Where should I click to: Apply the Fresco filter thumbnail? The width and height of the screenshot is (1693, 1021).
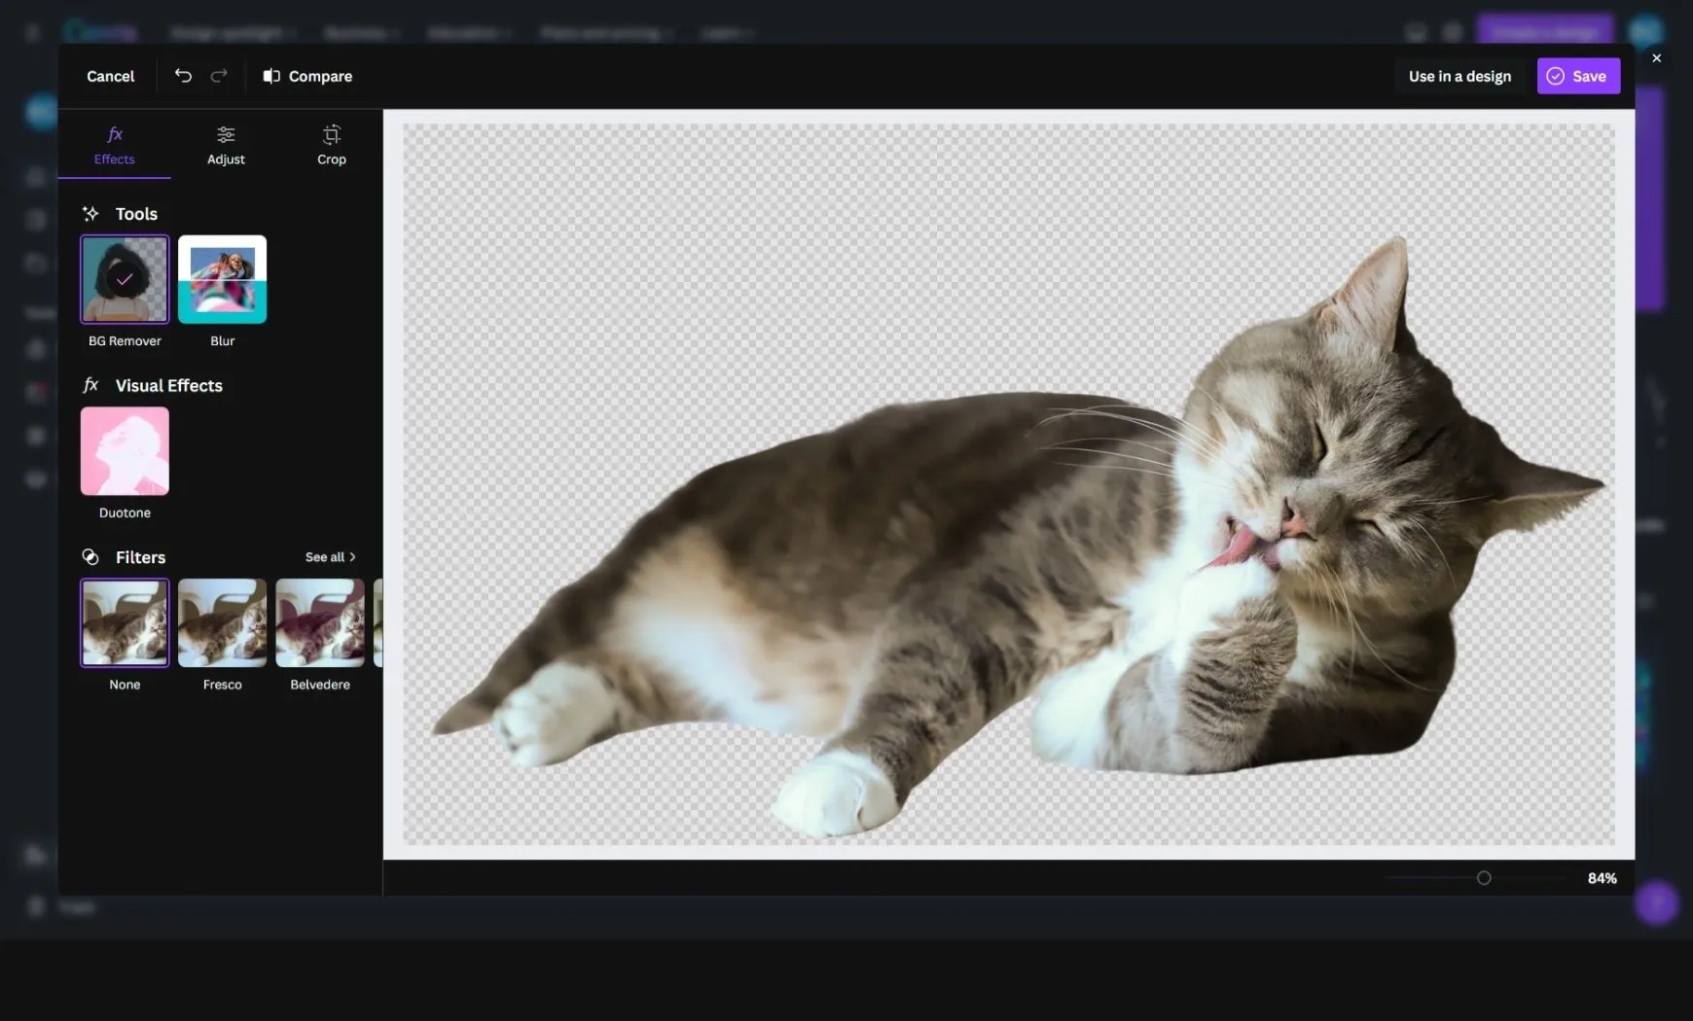click(x=222, y=622)
